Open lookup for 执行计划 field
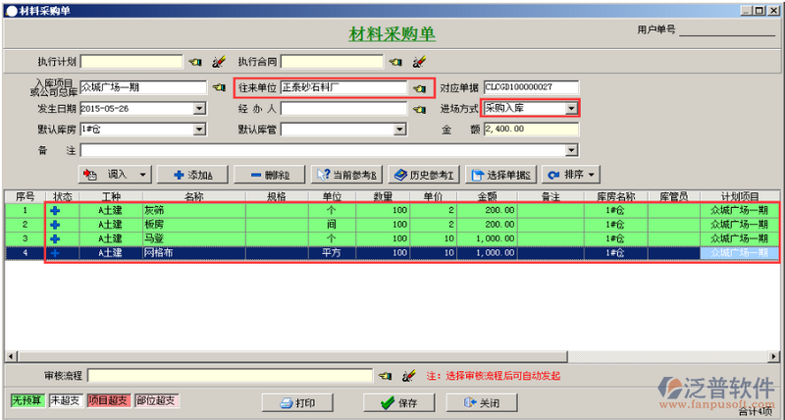Screen dimensions: 785x420 (x=194, y=62)
